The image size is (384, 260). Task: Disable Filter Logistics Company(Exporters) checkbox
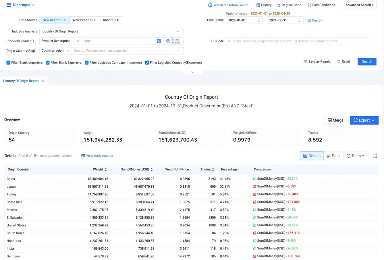tap(147, 63)
